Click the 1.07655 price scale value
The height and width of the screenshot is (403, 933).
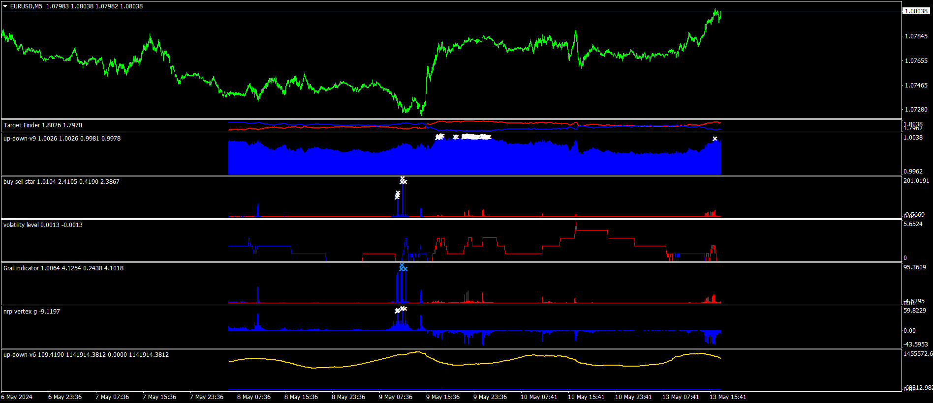[x=916, y=61]
